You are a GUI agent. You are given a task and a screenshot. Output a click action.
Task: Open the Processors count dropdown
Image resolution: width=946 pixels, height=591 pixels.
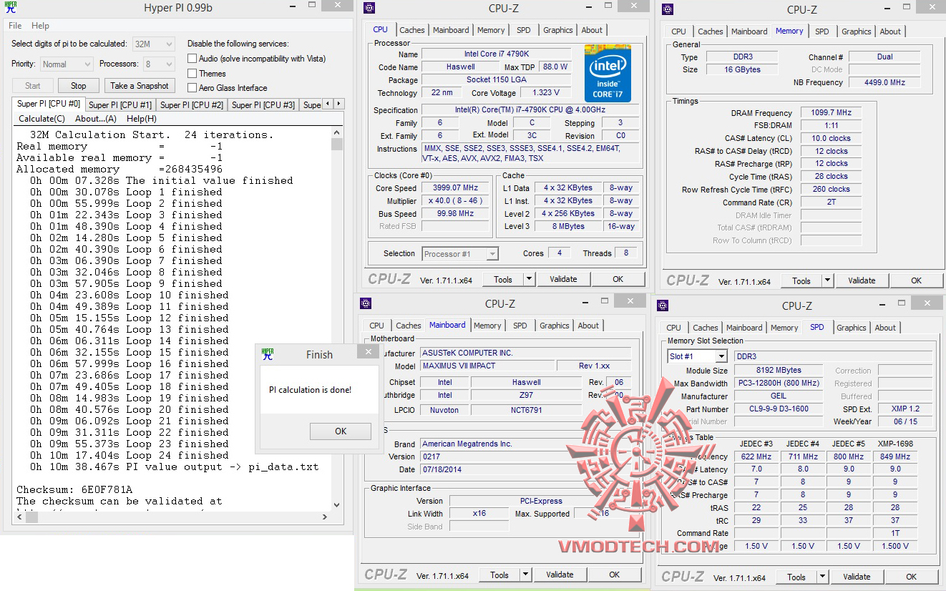(159, 64)
